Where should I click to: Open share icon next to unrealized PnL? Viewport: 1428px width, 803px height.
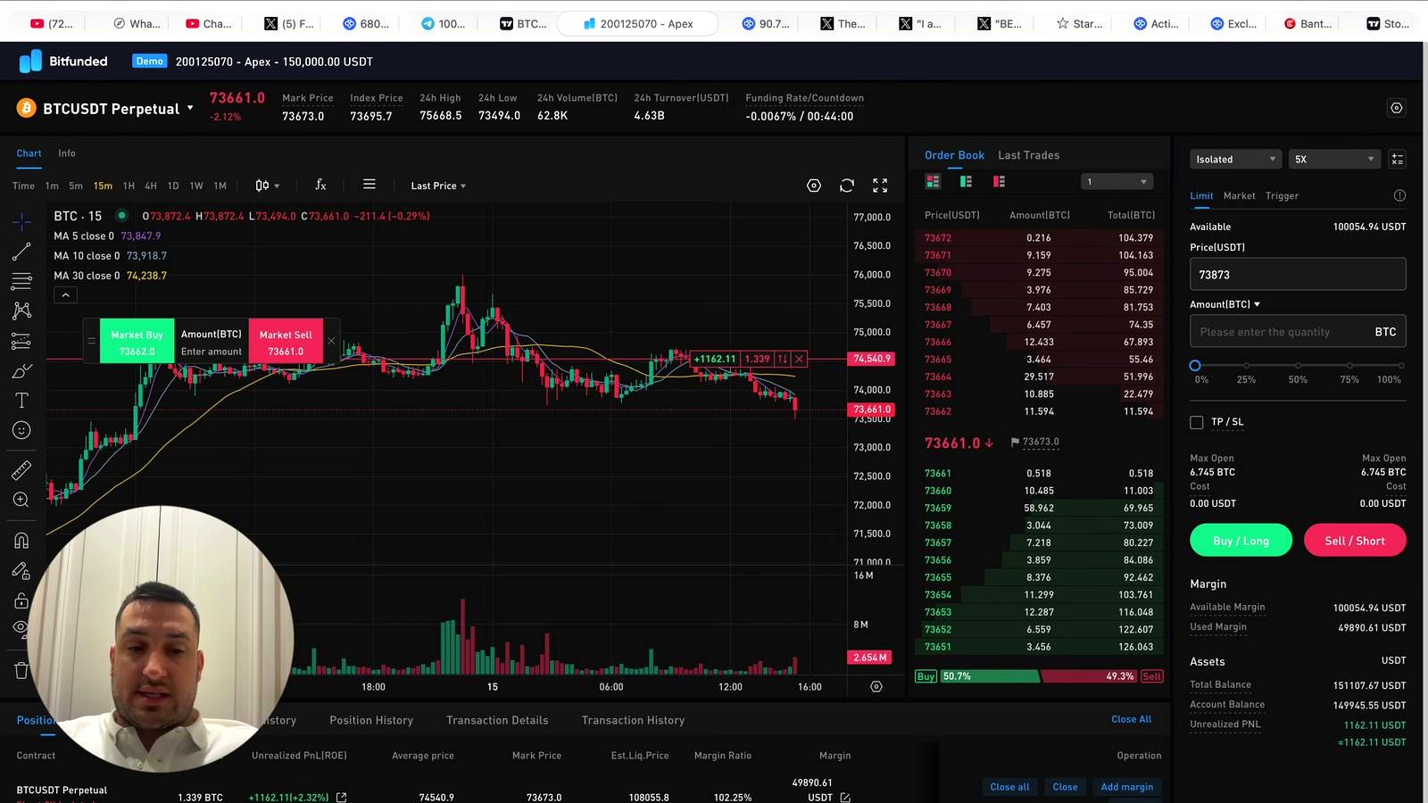click(341, 798)
